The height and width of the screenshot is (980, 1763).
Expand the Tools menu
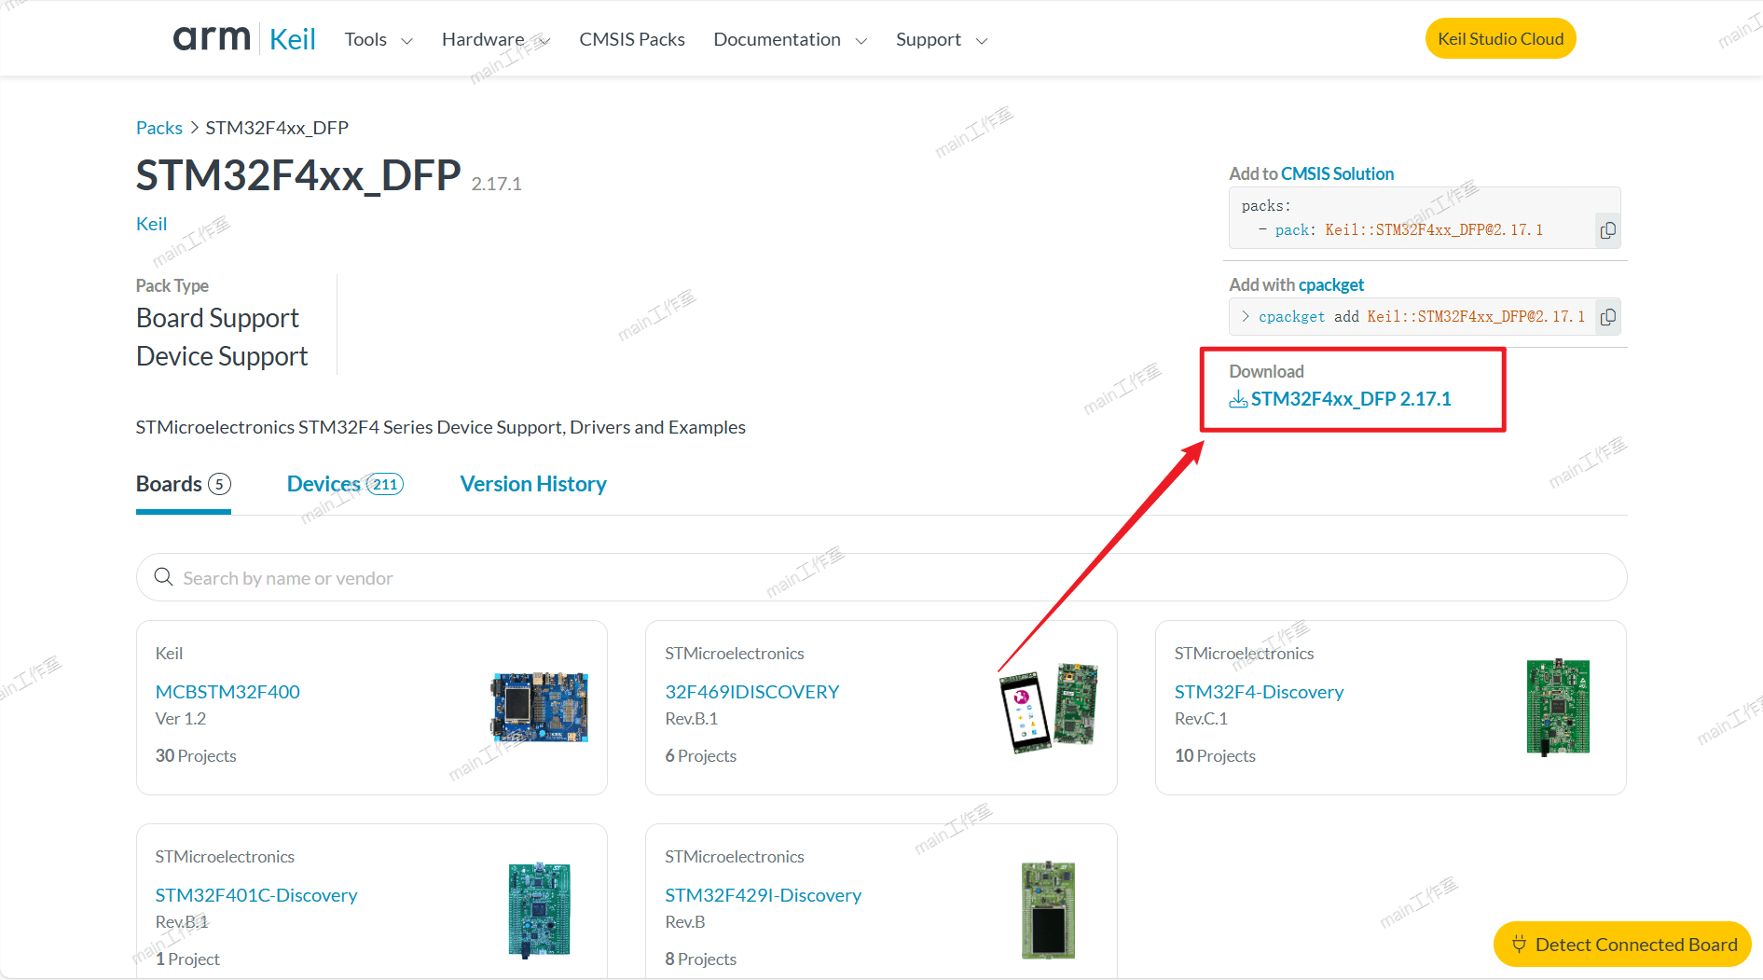tap(379, 39)
